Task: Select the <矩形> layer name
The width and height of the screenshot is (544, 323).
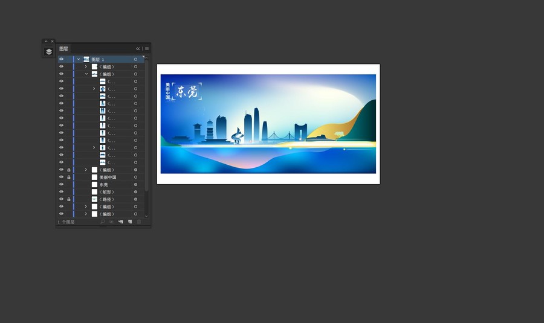Action: 107,192
